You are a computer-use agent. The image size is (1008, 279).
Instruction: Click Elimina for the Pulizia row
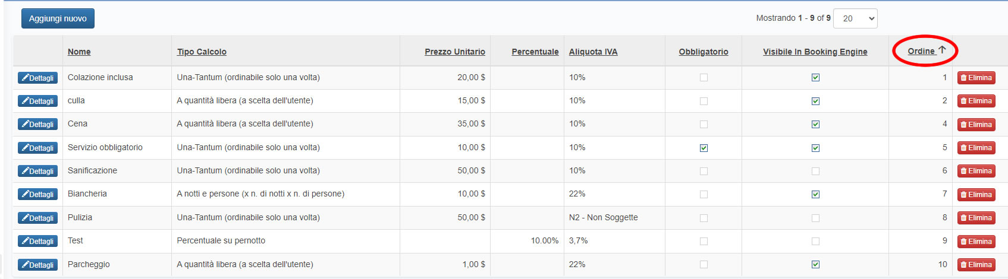tap(976, 218)
